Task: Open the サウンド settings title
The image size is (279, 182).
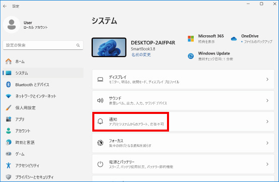Action: [x=115, y=98]
